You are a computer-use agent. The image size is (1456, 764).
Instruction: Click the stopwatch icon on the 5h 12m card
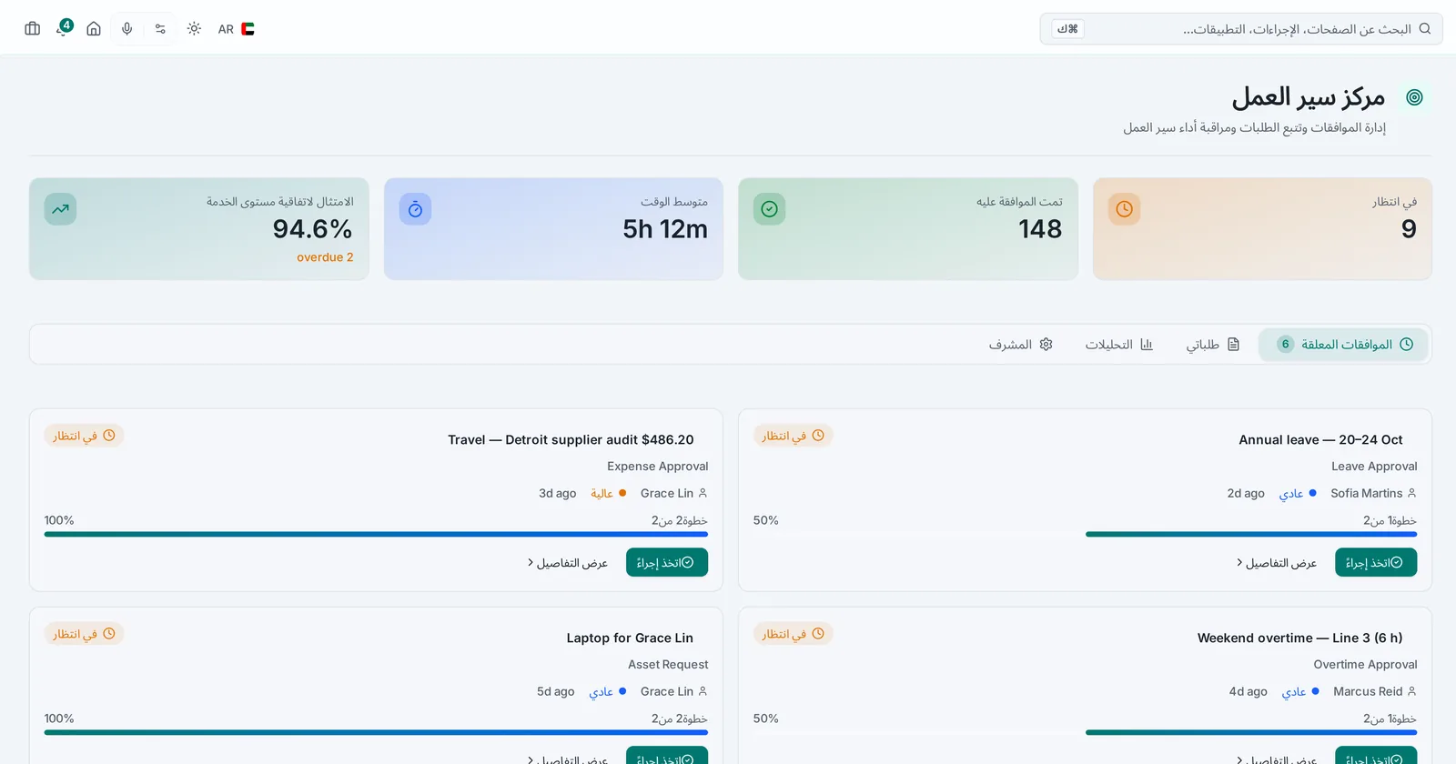[x=415, y=209]
